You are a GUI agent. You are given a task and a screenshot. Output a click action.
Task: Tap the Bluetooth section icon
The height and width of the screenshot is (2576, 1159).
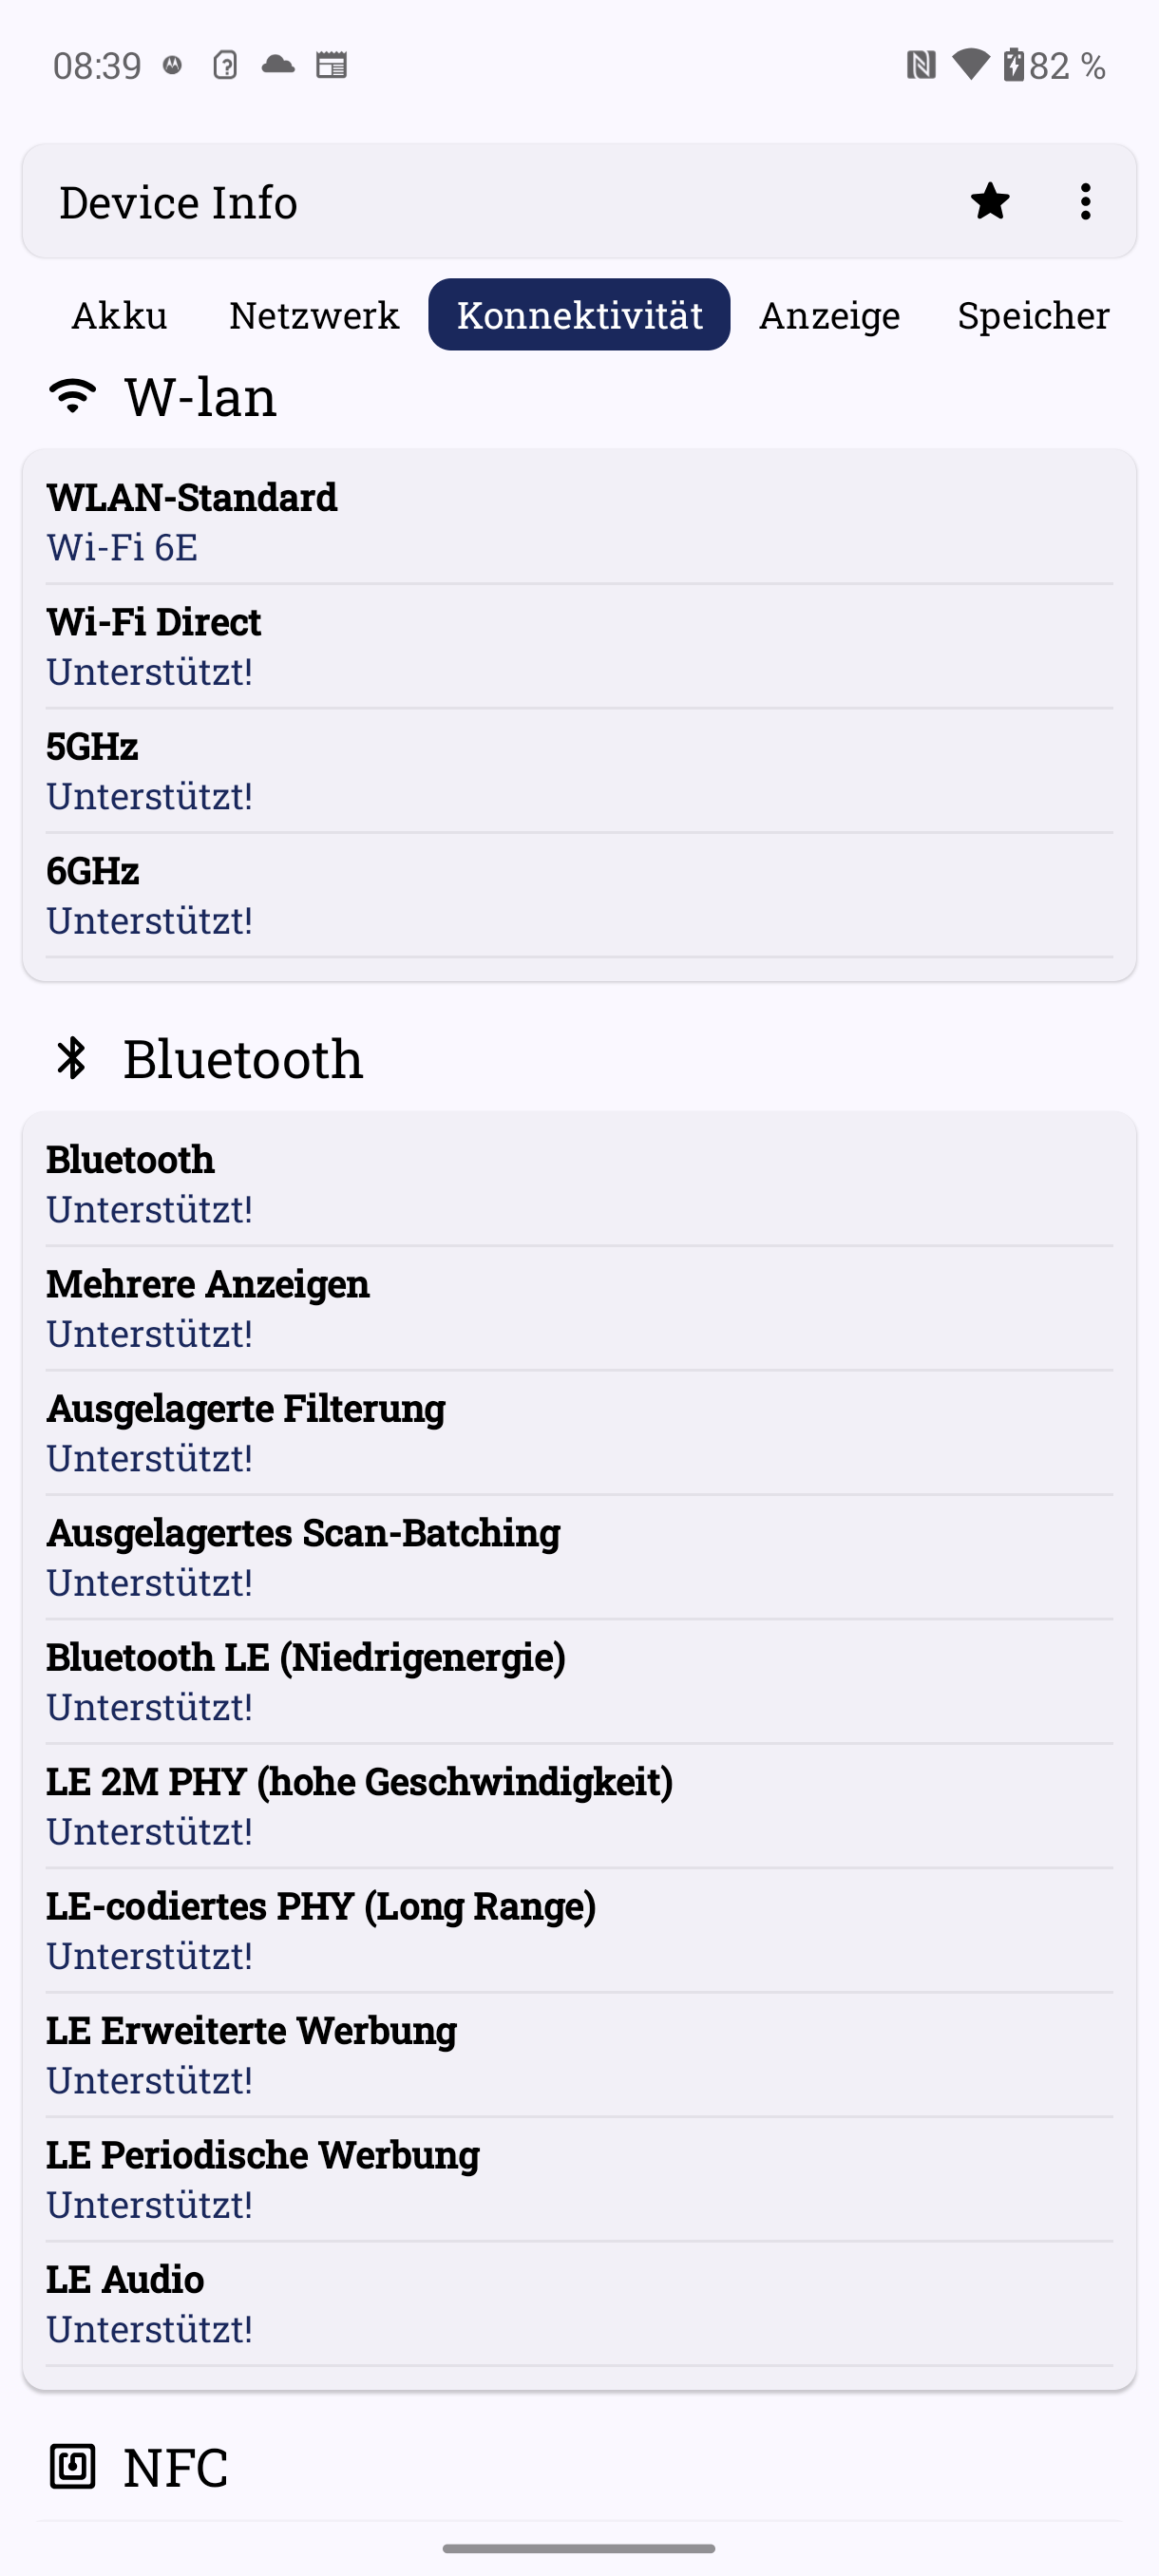pyautogui.click(x=72, y=1058)
